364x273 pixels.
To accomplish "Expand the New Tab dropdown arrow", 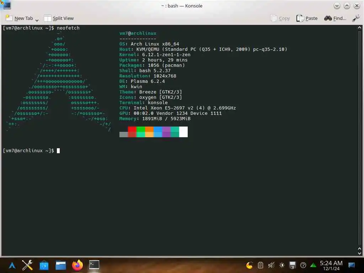I will coord(37,20).
